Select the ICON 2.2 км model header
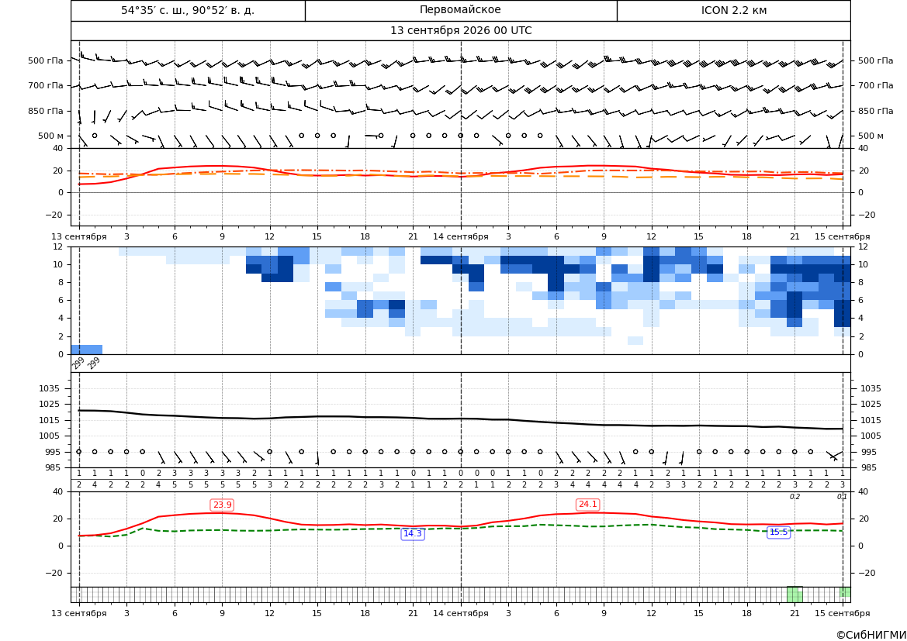Image resolution: width=907 pixels, height=641 pixels. [733, 10]
